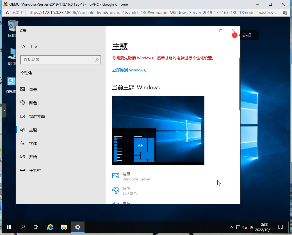
Task: Click the settings page vertical scrollbar
Action: pyautogui.click(x=239, y=84)
